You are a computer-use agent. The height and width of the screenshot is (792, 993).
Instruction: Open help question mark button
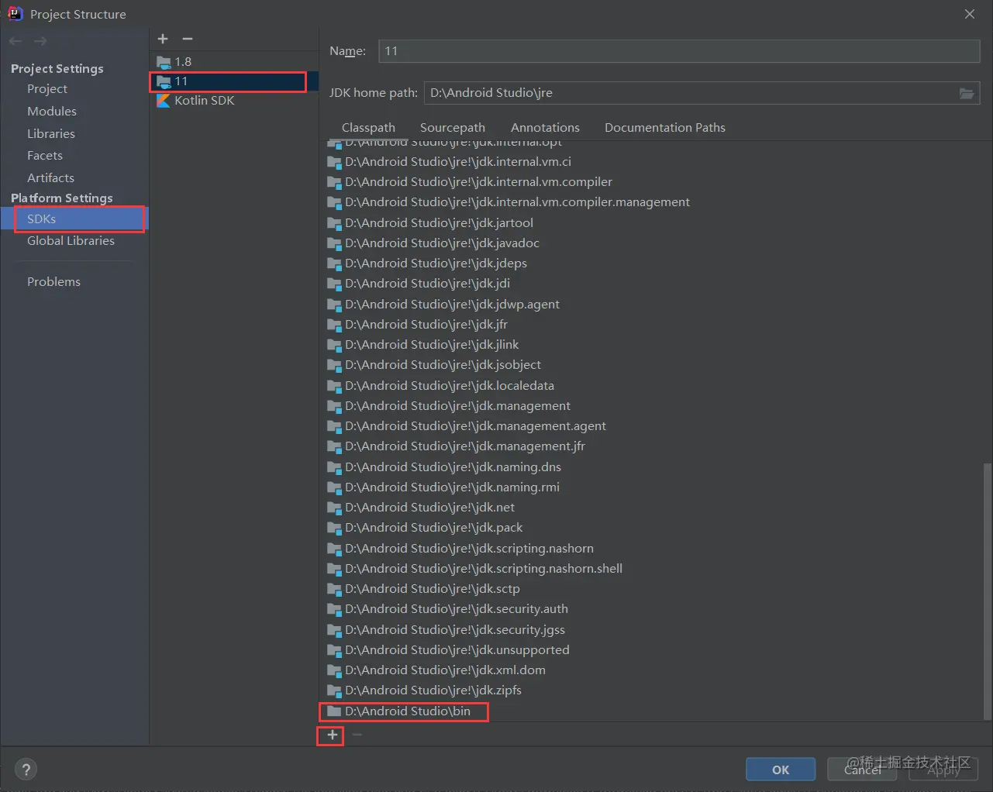pyautogui.click(x=26, y=770)
